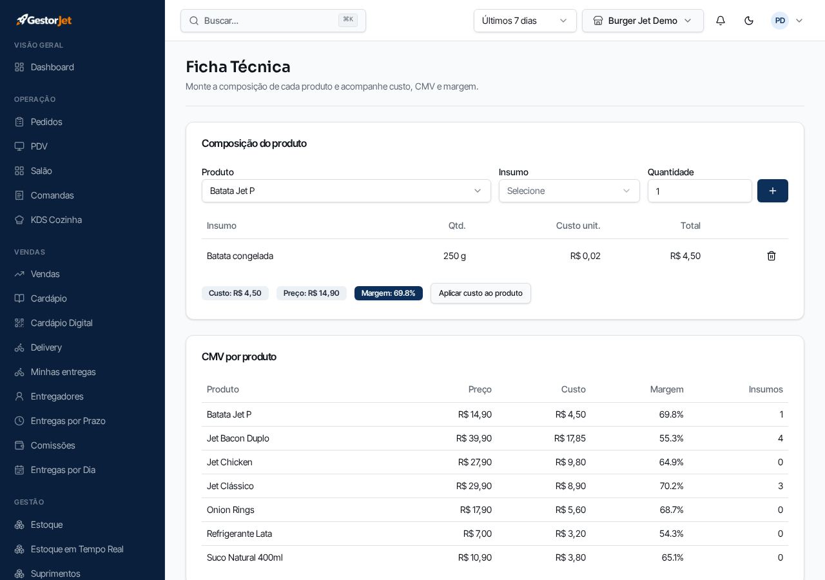Click the Entregas por Dia calendar icon

tap(19, 470)
